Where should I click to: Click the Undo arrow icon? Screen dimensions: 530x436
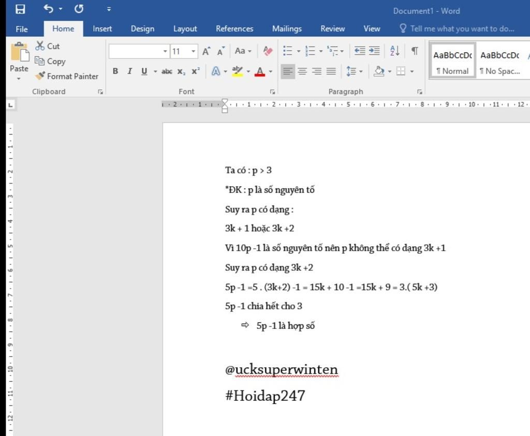point(48,9)
